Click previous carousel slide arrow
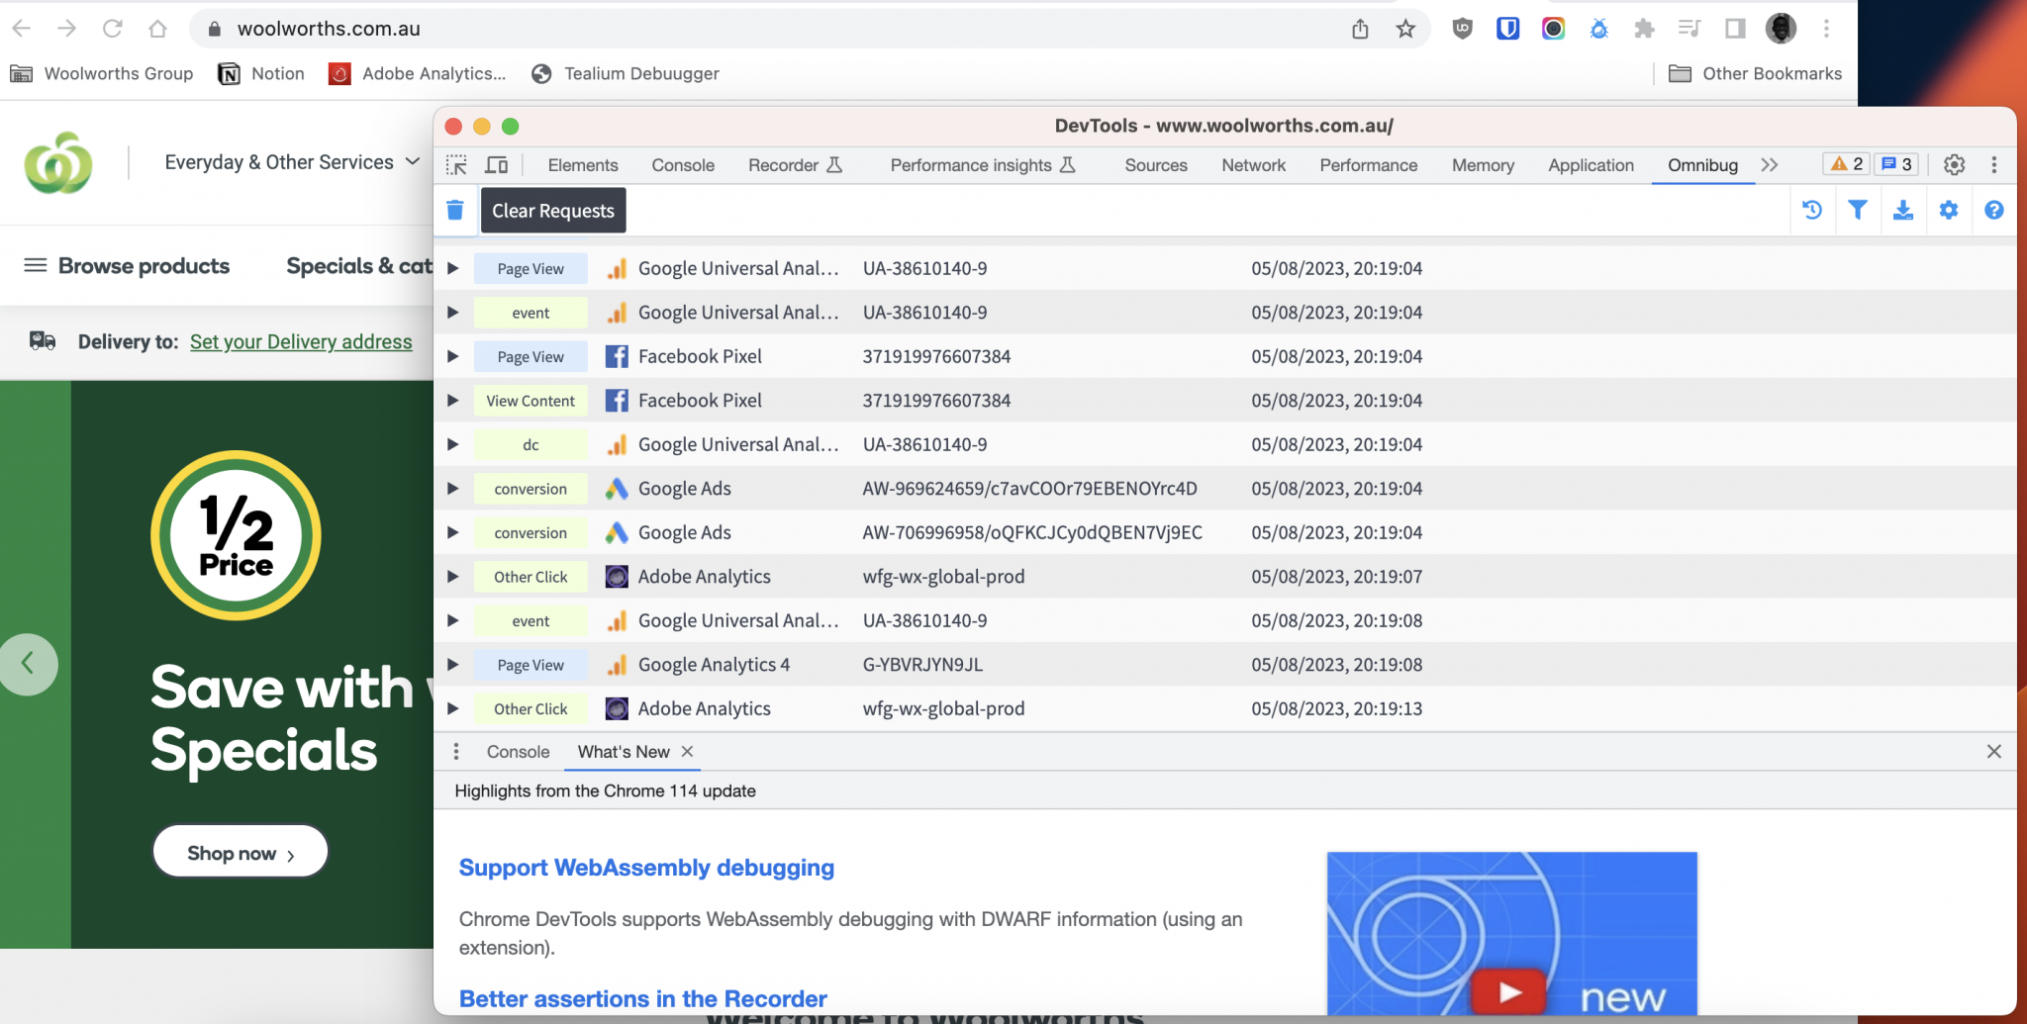The image size is (2027, 1024). tap(28, 664)
